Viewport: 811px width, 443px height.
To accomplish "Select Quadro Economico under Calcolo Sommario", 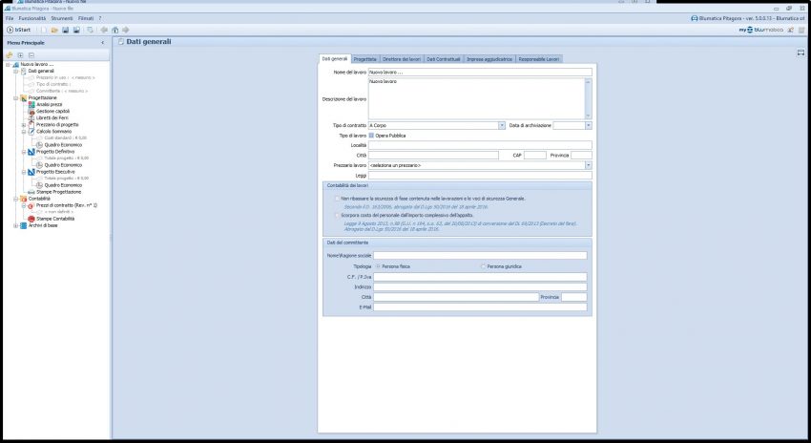I will point(63,145).
